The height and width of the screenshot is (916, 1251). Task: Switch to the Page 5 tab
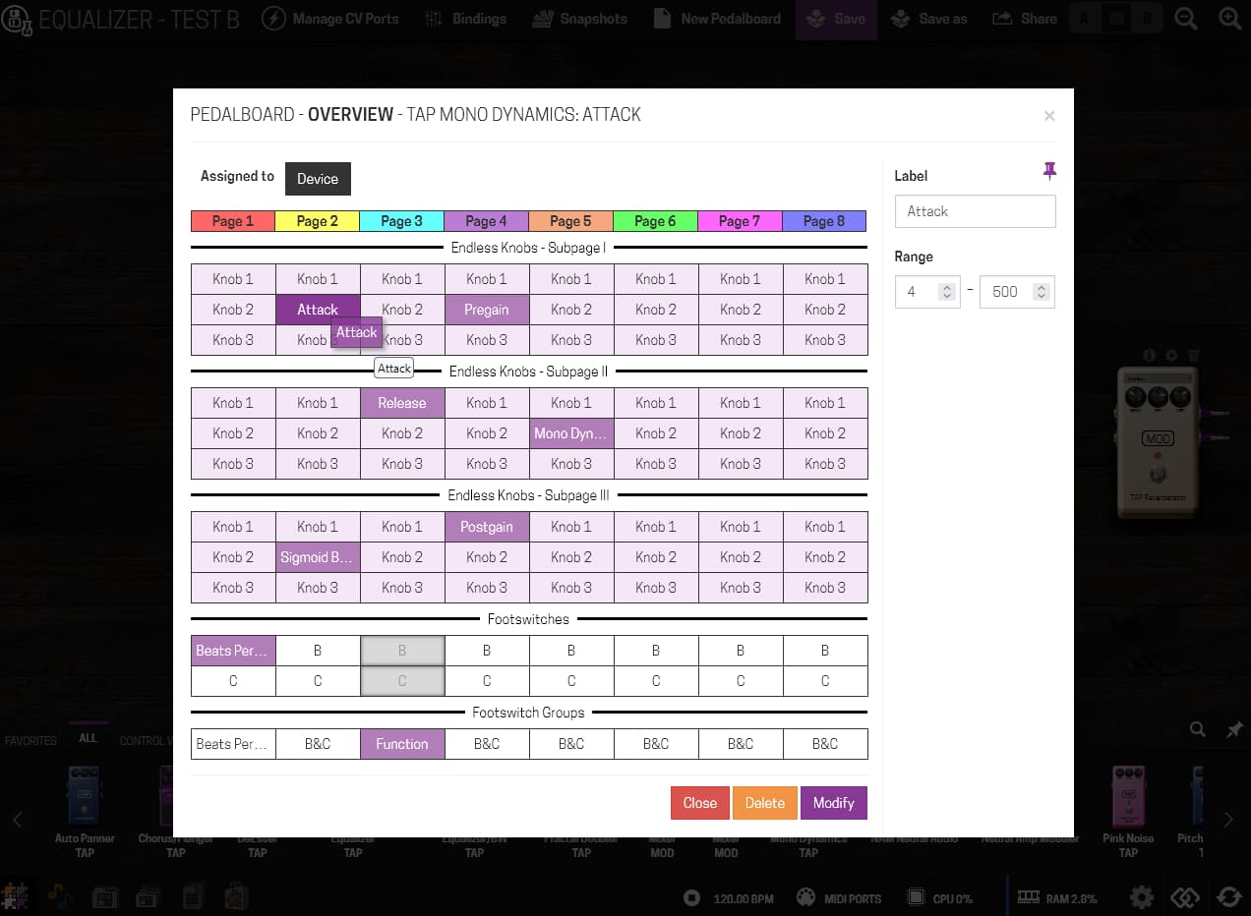[570, 221]
